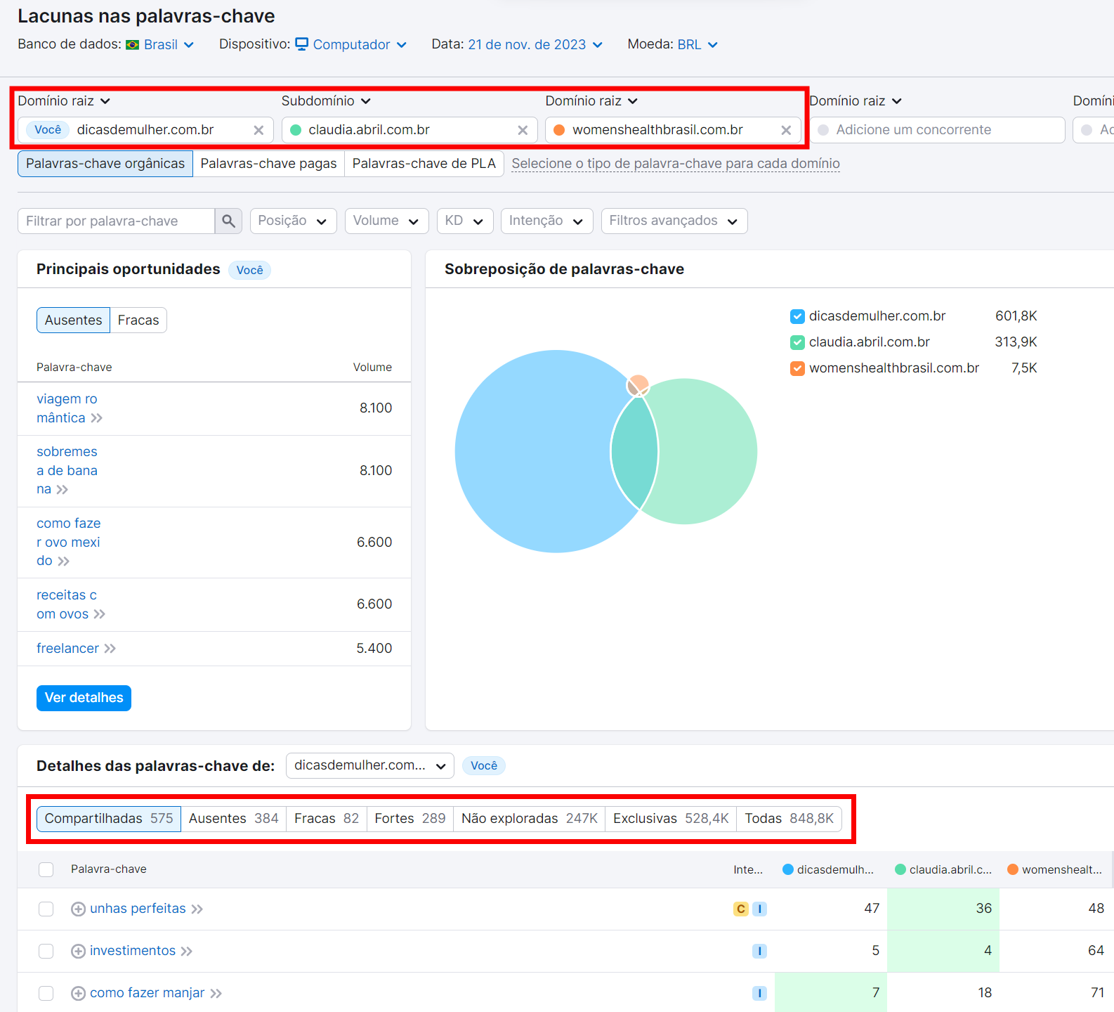Click double-chevron icon next to 'como fazer manjar'
This screenshot has height=1012, width=1114.
[x=216, y=994]
